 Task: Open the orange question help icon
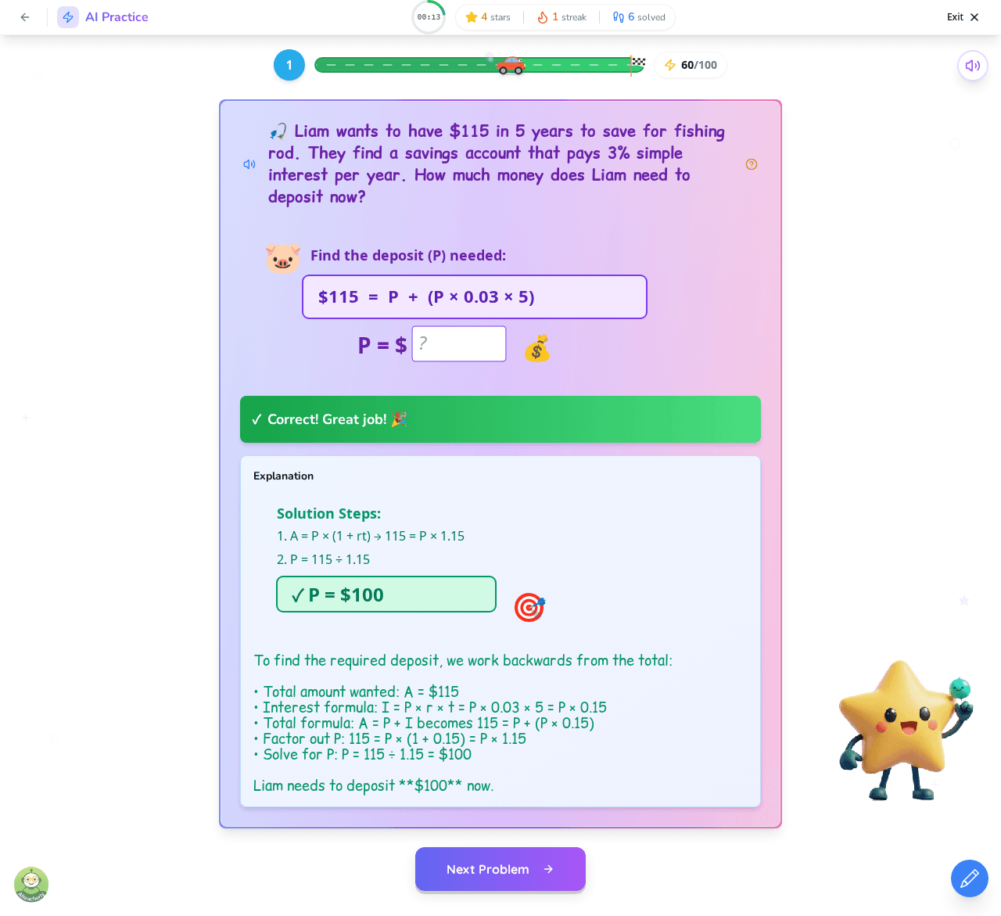point(752,164)
